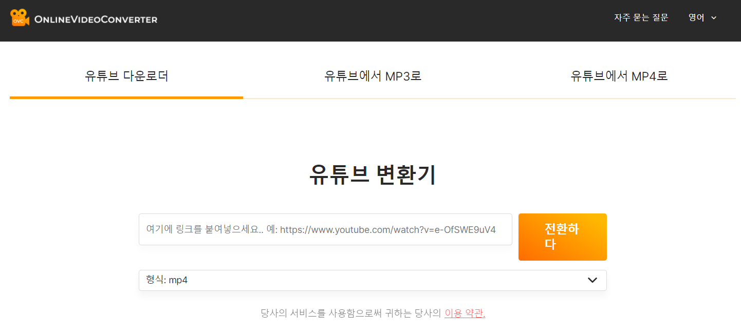The width and height of the screenshot is (741, 334).
Task: Focus the YouTube link paste field
Action: pyautogui.click(x=325, y=229)
